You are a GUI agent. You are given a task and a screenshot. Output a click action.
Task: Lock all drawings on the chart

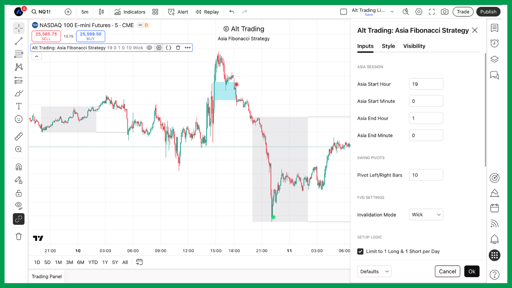[19, 193]
